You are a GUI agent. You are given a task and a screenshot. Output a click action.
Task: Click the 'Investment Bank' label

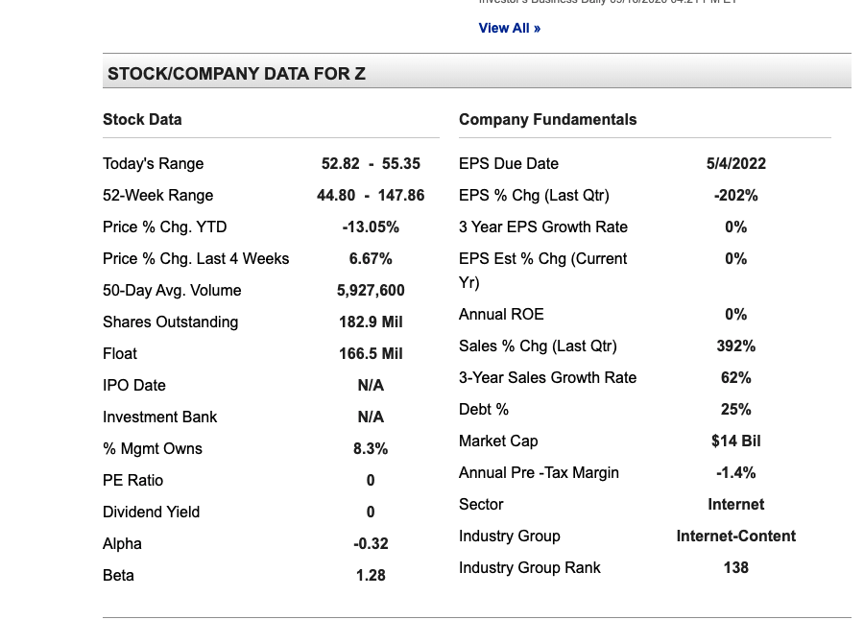(x=160, y=417)
